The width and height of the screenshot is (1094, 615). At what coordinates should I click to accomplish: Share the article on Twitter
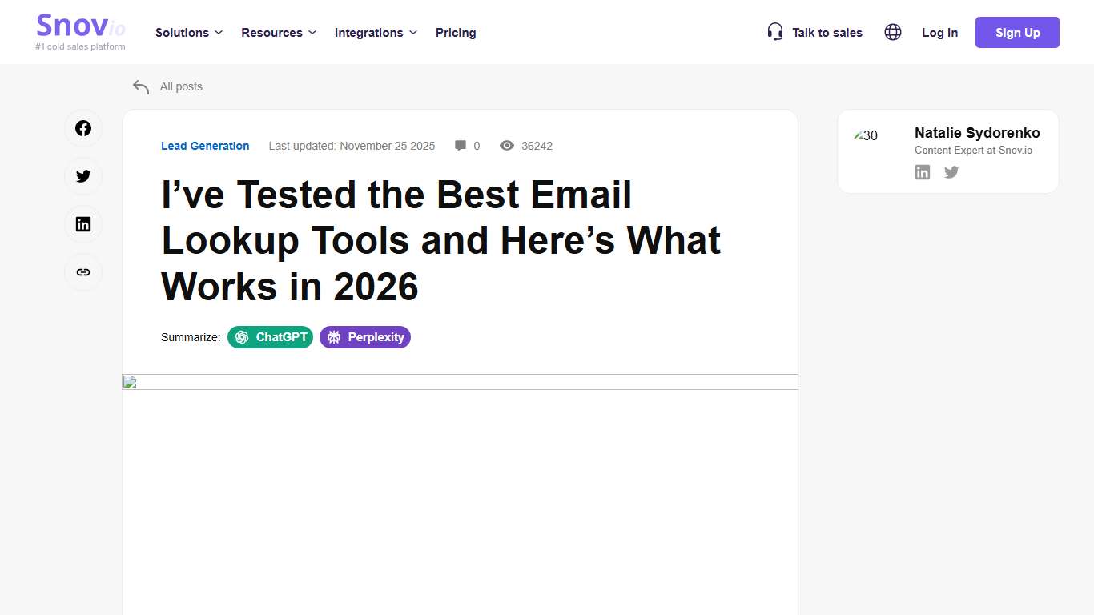tap(83, 176)
